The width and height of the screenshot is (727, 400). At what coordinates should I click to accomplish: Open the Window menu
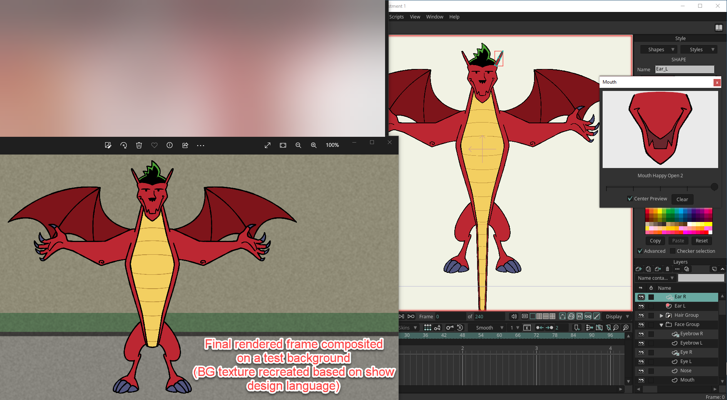[x=435, y=17]
